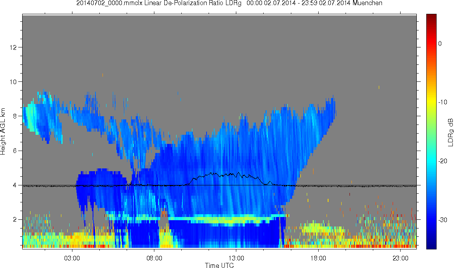
Task: Click the dark red top of the colorbar
Action: pos(431,18)
